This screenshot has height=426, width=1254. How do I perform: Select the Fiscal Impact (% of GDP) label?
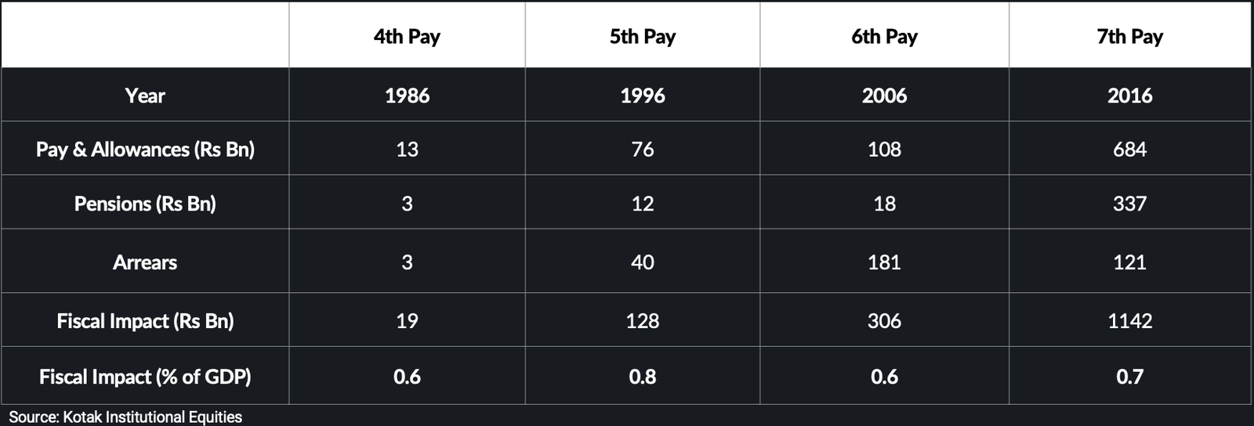[x=145, y=377]
